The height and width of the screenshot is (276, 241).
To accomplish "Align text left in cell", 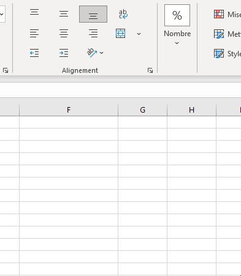I will tap(34, 34).
